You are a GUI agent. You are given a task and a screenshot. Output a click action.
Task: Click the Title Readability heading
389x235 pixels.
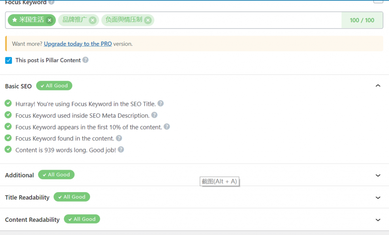(x=27, y=197)
